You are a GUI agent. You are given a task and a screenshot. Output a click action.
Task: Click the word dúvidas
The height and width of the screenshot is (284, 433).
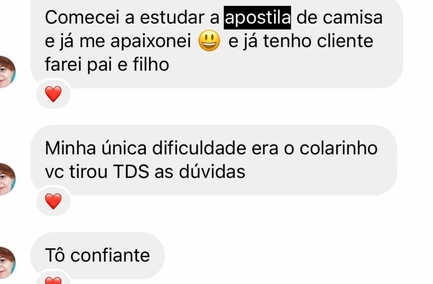[212, 172]
